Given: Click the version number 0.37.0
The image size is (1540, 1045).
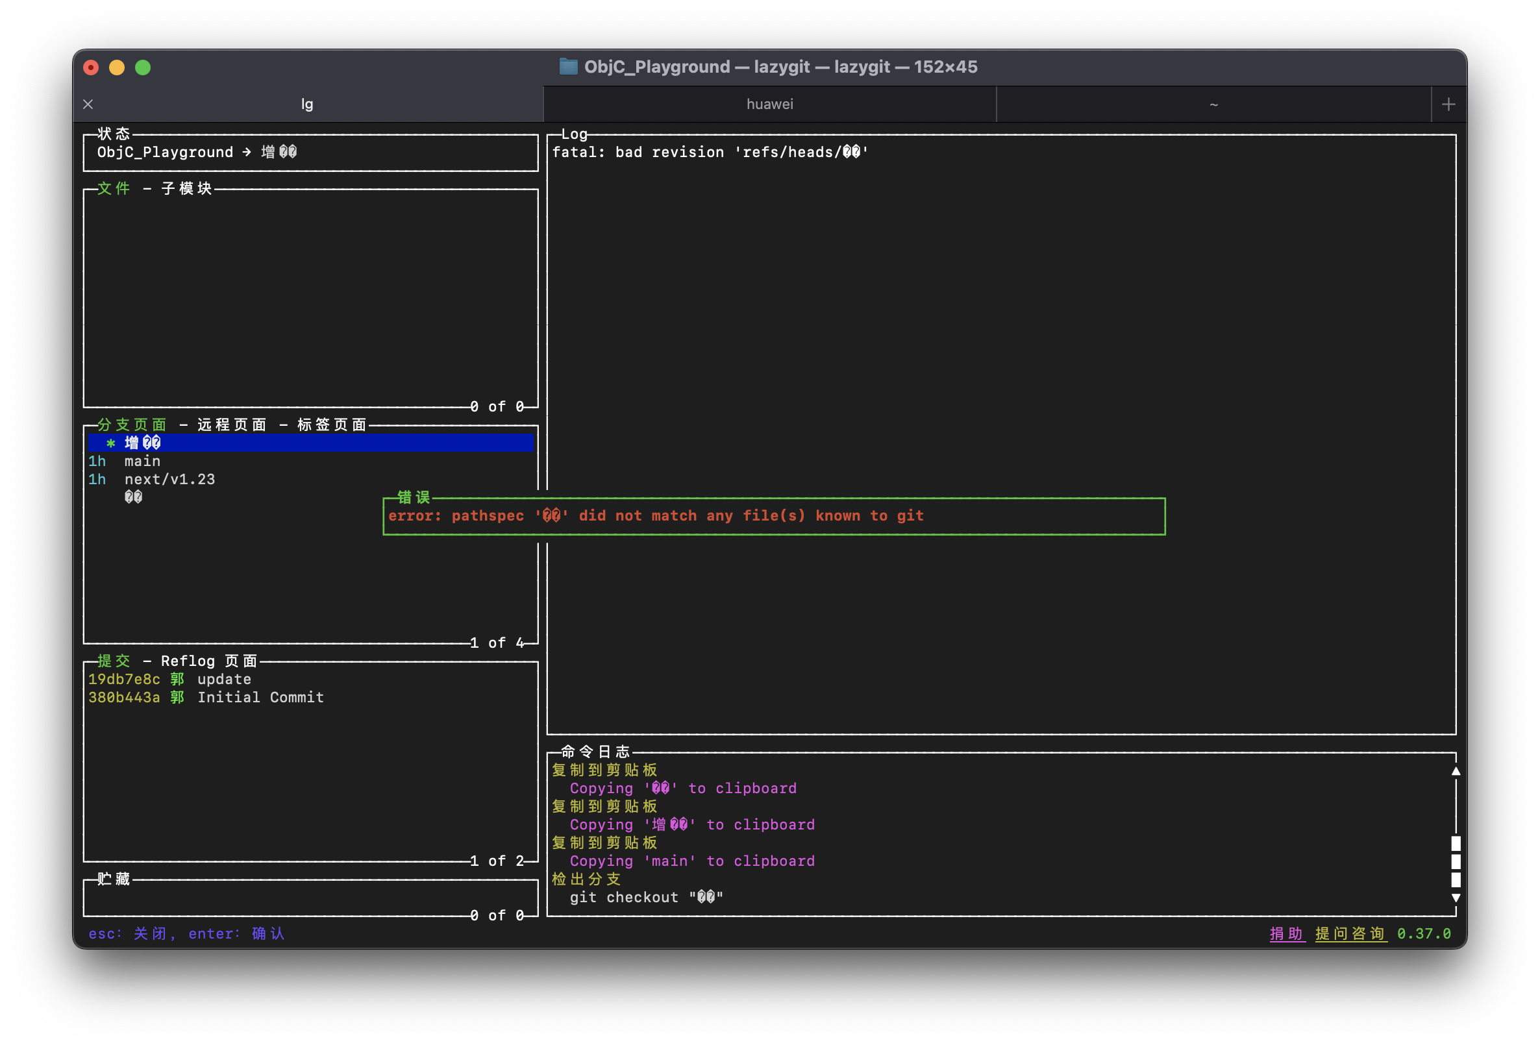Looking at the screenshot, I should 1424,933.
